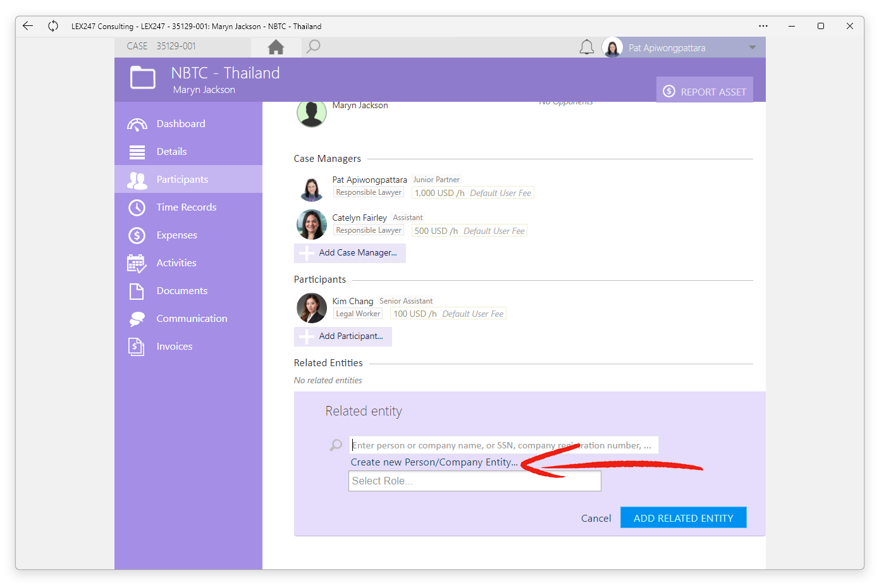
Task: Click the Dashboard gauge icon
Action: (137, 124)
